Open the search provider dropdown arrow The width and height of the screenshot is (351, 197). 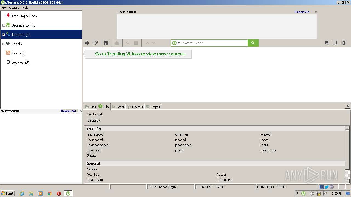(179, 43)
